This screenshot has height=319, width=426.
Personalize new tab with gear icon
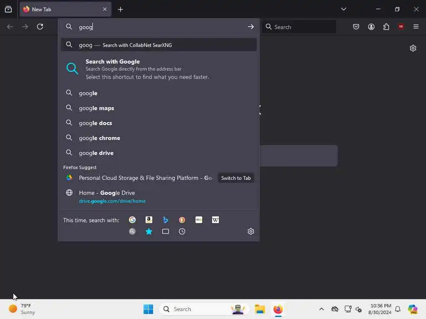click(x=413, y=48)
